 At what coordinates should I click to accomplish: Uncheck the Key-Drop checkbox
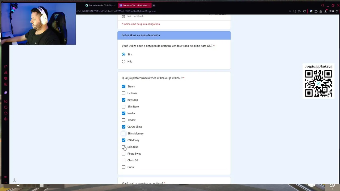[x=124, y=100]
